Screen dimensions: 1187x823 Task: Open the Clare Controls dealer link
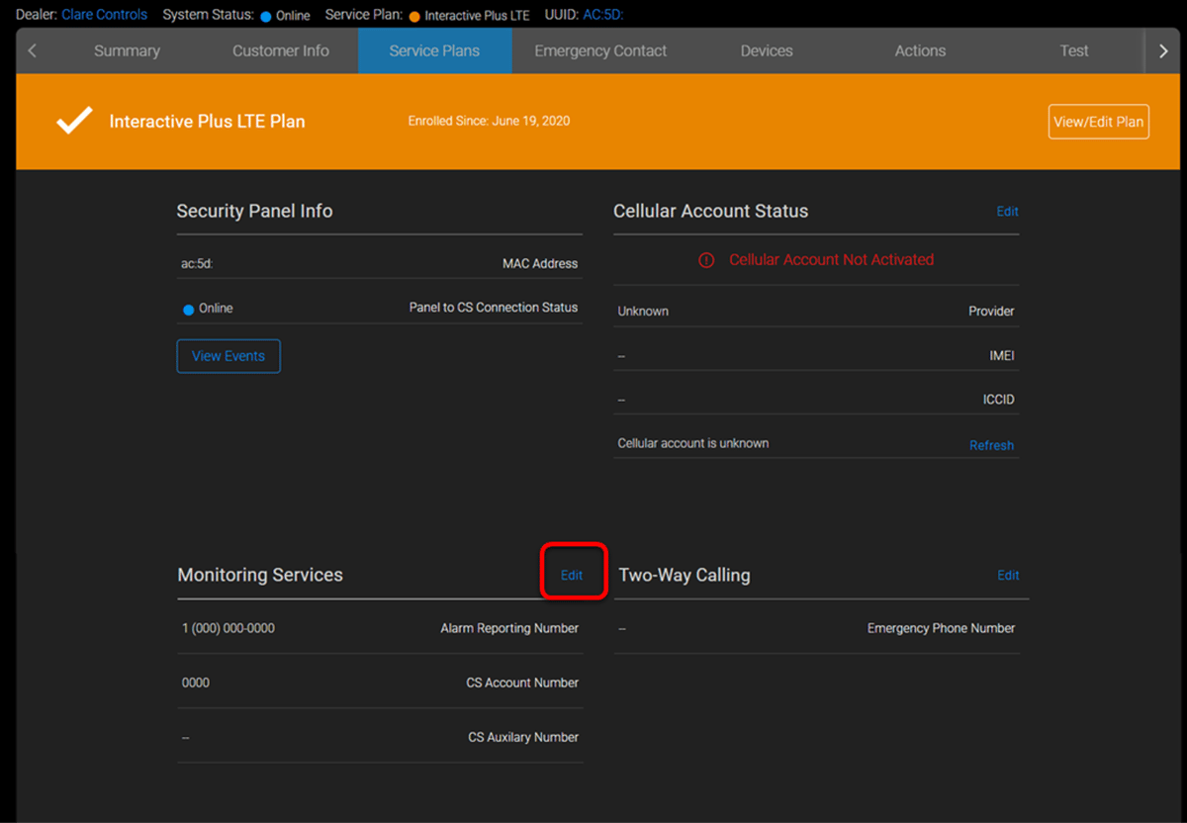104,15
